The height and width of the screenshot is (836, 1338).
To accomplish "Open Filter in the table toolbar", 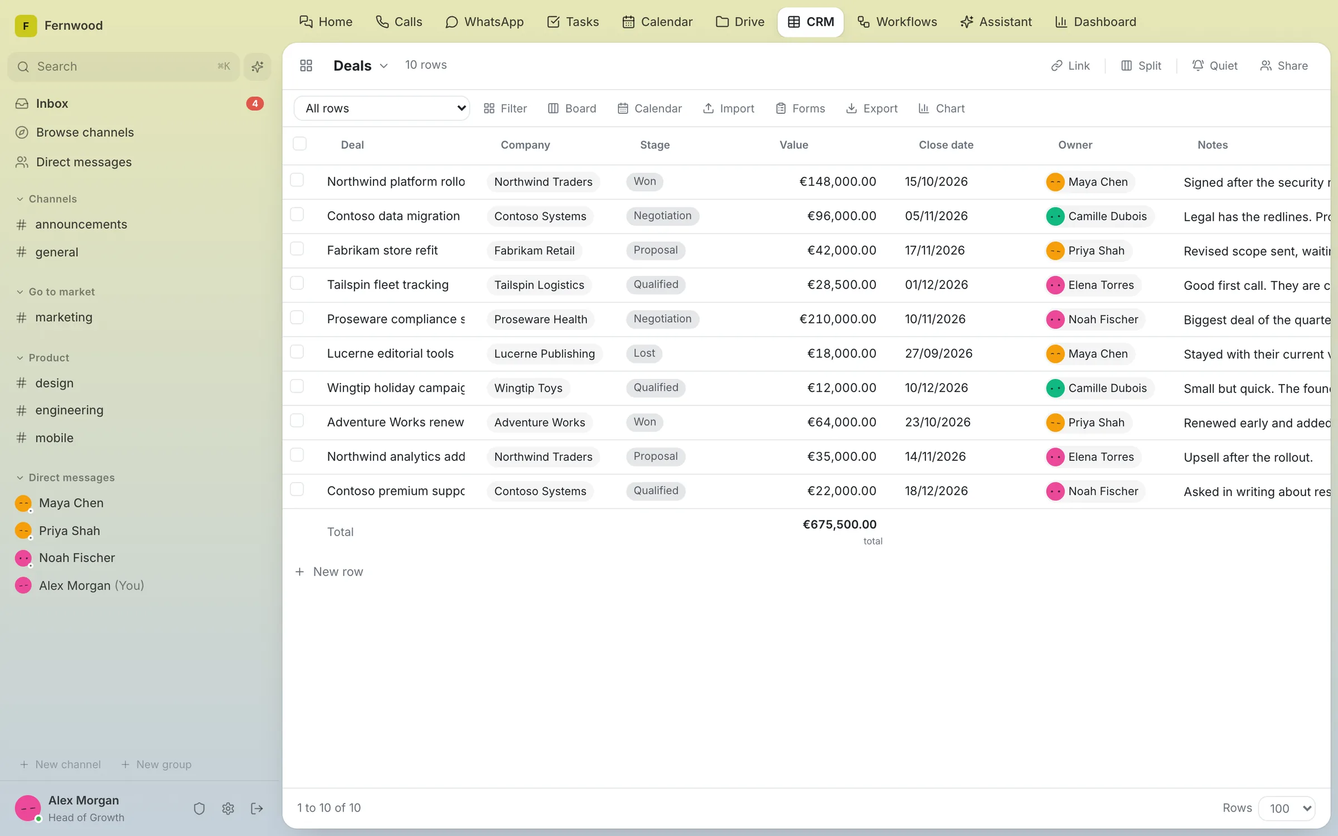I will pos(505,108).
